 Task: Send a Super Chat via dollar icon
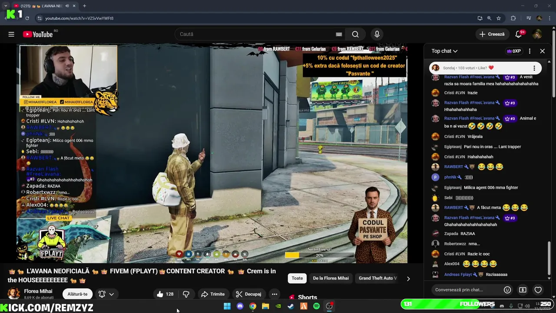pyautogui.click(x=523, y=290)
